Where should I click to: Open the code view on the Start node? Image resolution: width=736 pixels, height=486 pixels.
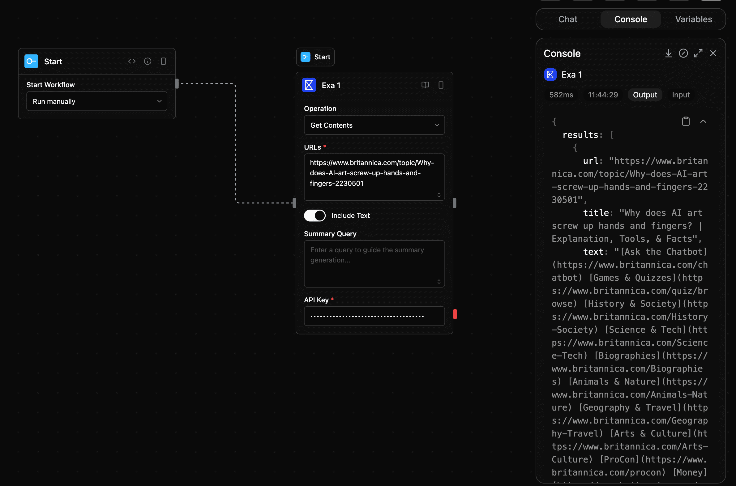132,61
